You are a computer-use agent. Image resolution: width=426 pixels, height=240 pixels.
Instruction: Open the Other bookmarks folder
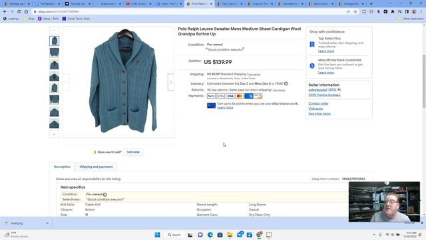point(411,19)
